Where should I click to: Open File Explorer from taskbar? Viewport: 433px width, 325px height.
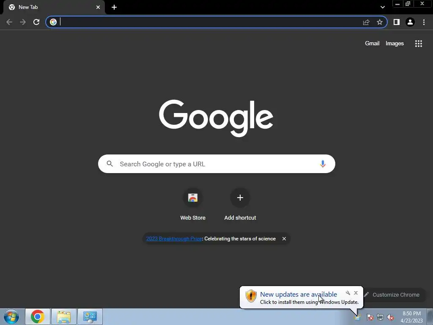[64, 317]
